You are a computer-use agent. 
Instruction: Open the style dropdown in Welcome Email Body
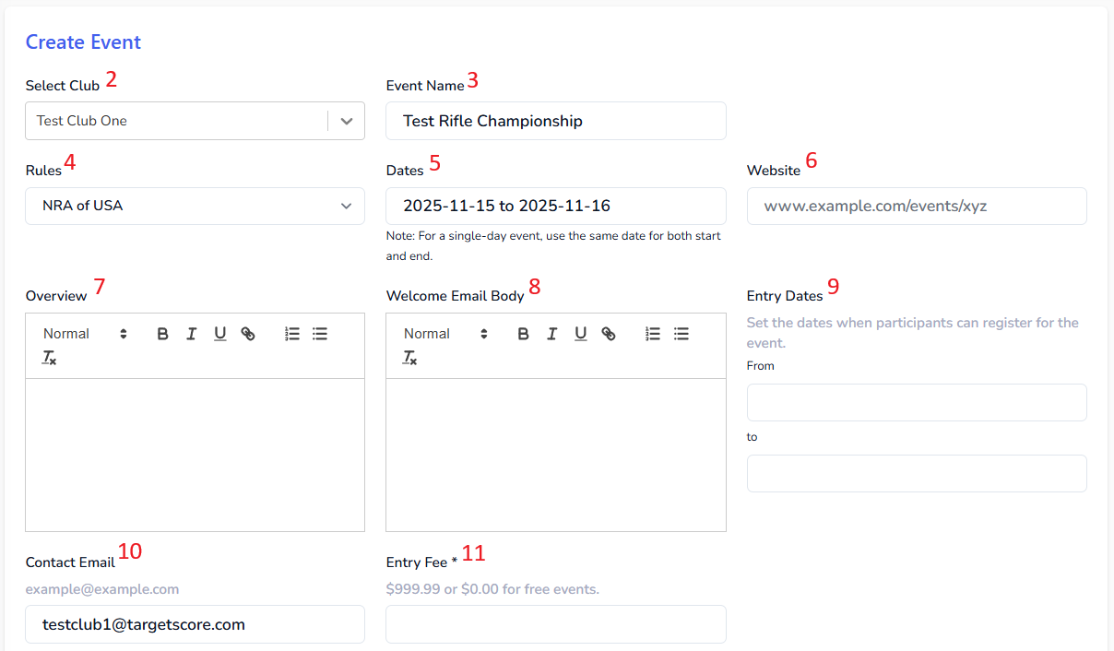(444, 334)
